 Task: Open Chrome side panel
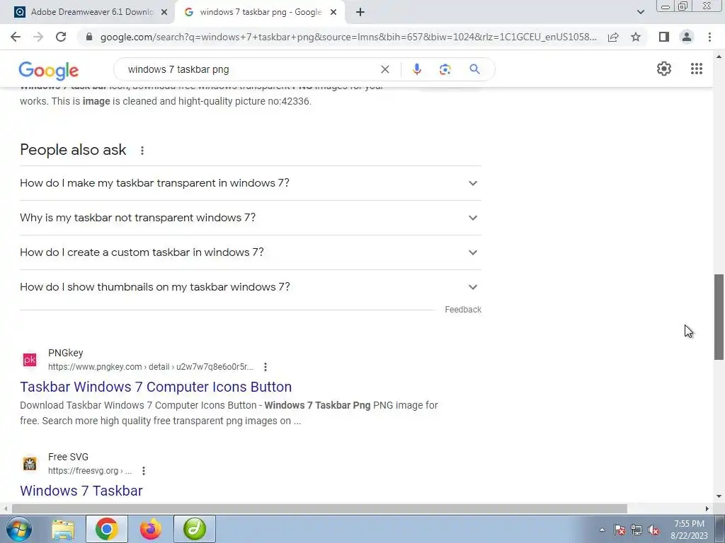coord(664,37)
